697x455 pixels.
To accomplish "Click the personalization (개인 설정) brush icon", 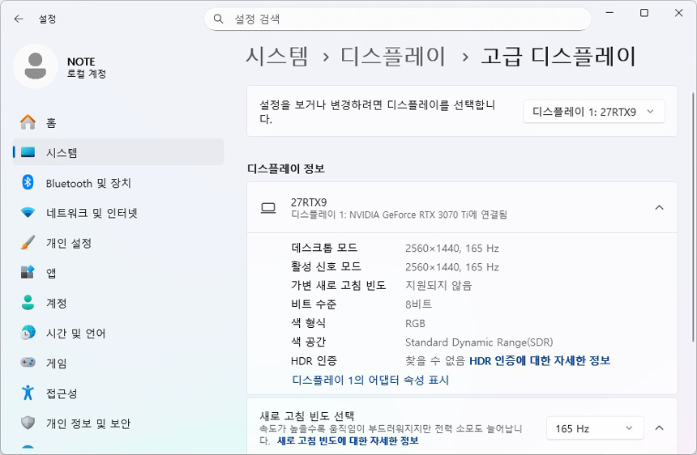I will [28, 243].
